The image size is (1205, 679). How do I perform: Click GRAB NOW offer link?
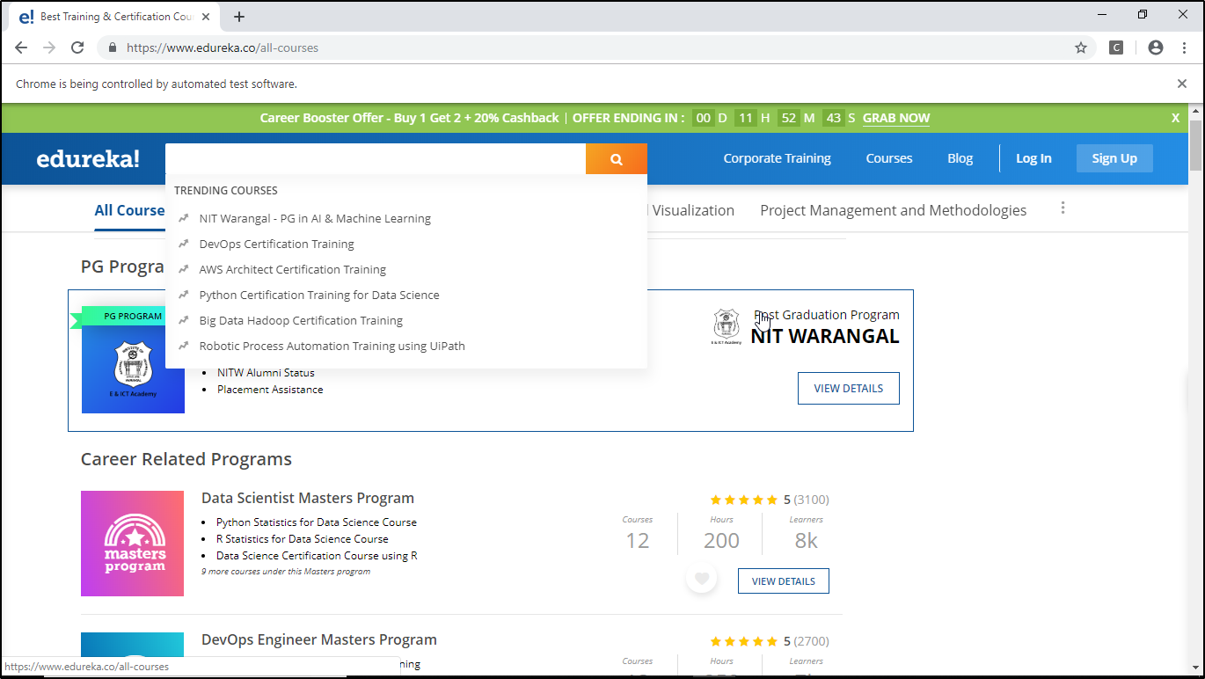tap(895, 118)
